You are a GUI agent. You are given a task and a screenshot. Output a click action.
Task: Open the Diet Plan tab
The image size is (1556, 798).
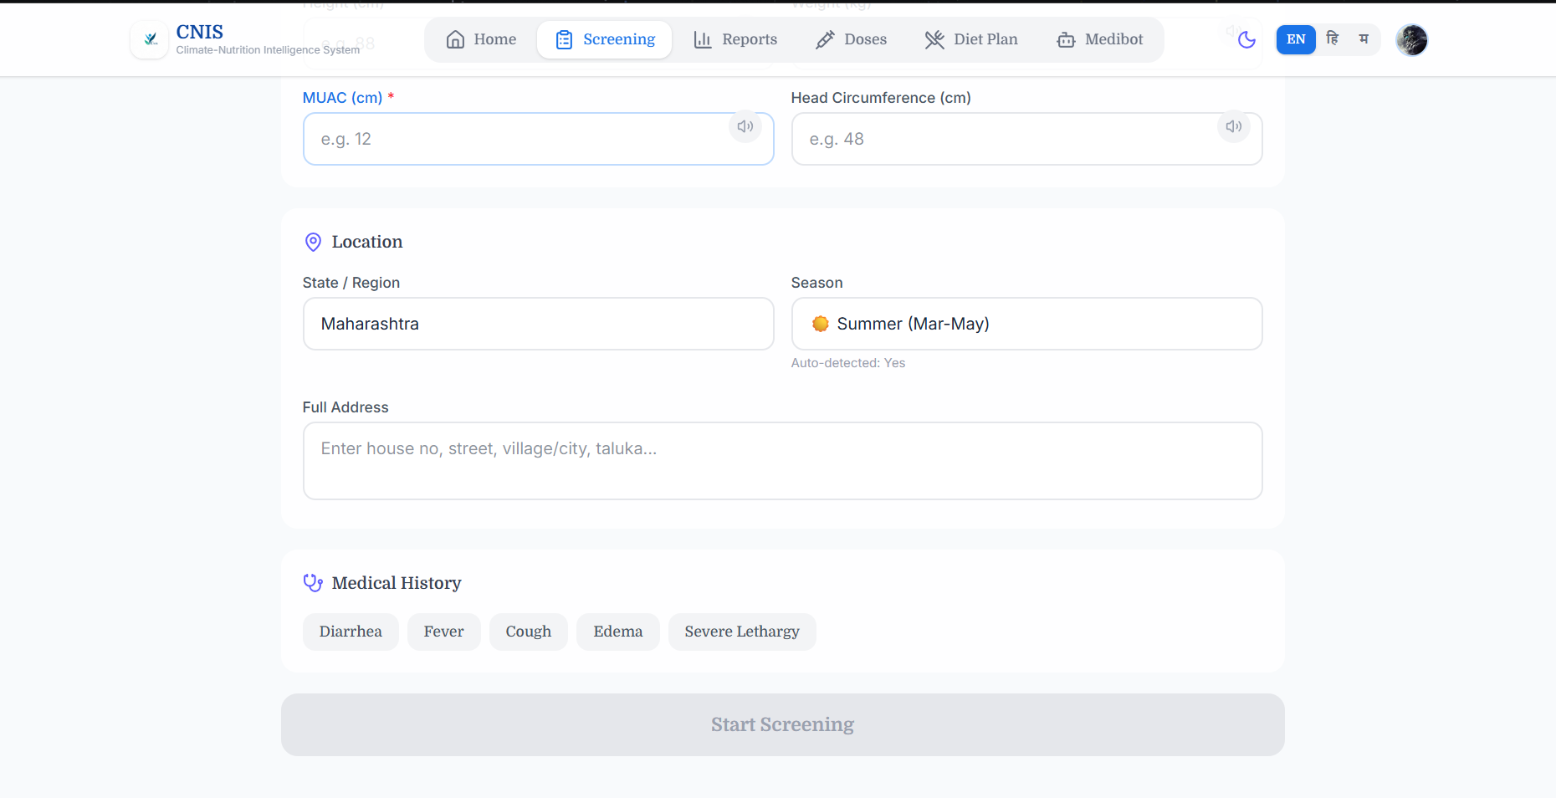click(971, 39)
